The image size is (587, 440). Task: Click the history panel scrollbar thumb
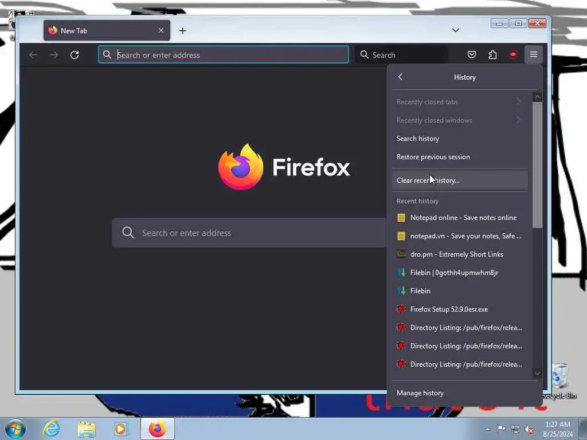pos(537,165)
